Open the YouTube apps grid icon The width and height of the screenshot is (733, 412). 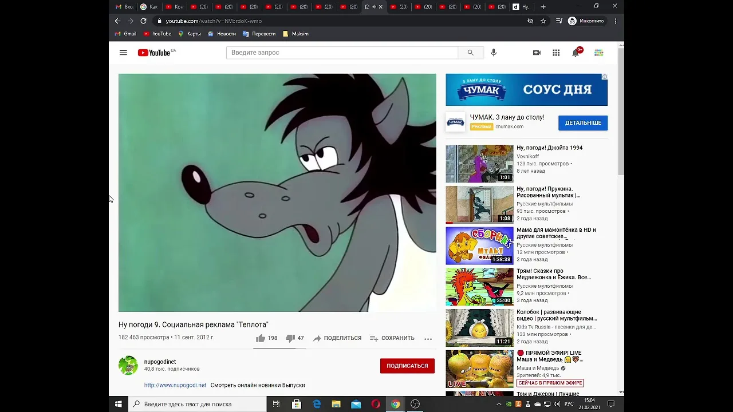click(x=556, y=53)
